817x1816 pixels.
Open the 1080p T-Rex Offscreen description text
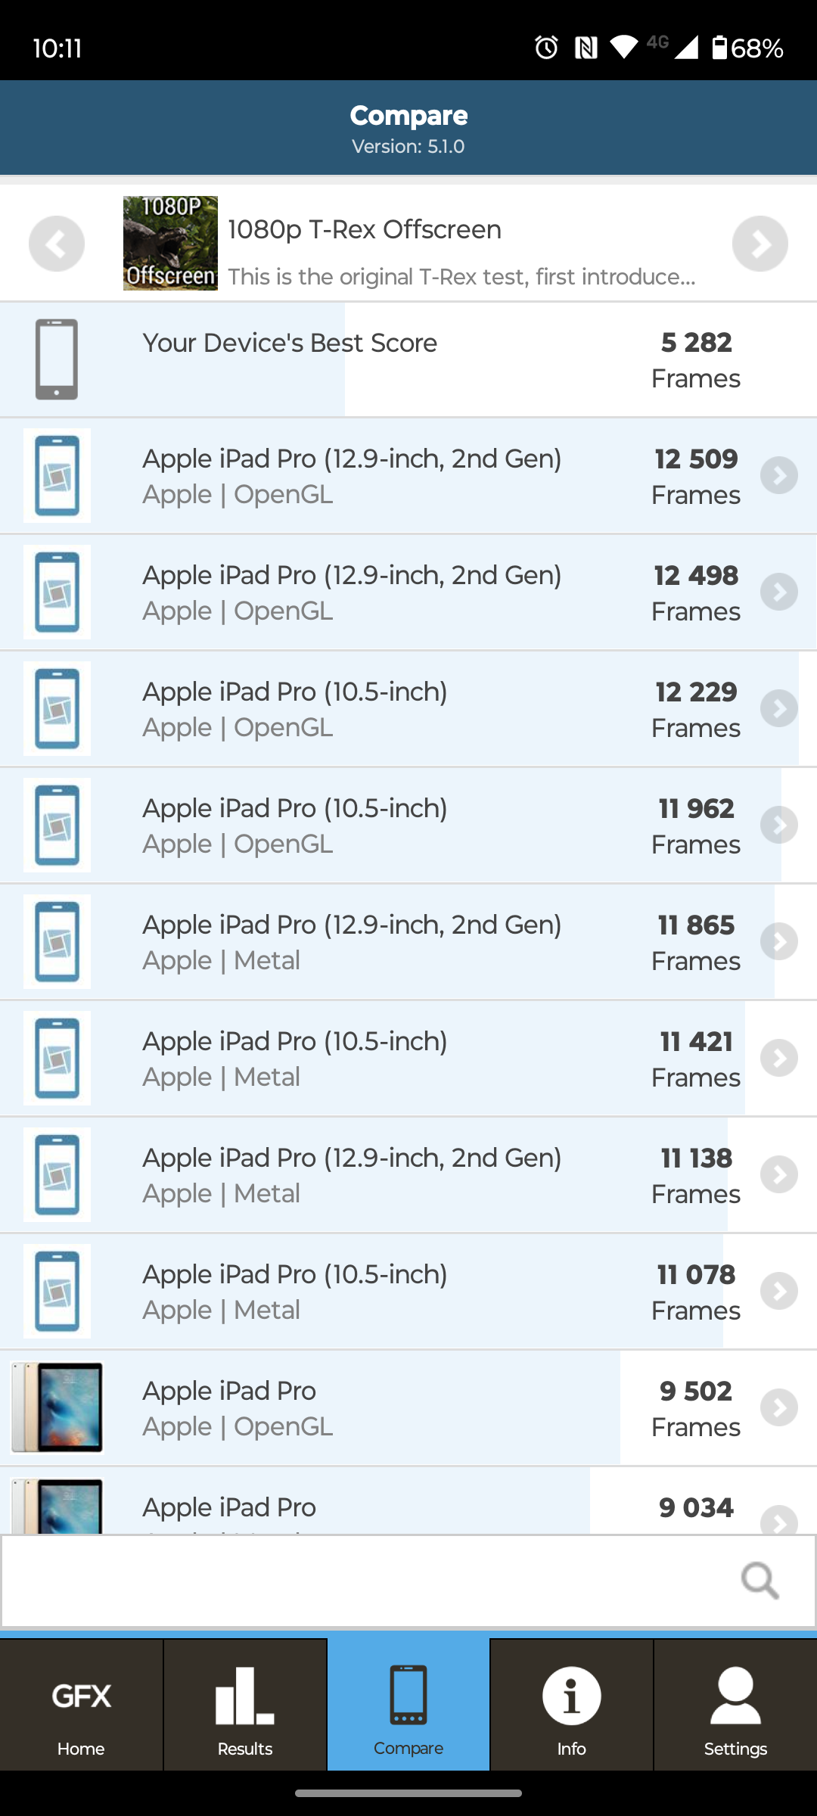(461, 277)
